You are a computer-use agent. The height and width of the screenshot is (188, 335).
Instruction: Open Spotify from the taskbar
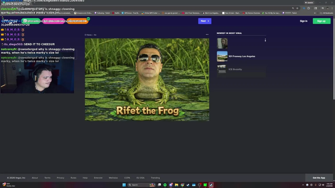click(x=165, y=185)
